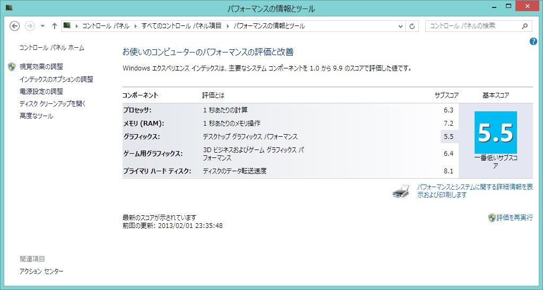
Task: Open 視覚効果の調整 link
Action: click(x=41, y=66)
